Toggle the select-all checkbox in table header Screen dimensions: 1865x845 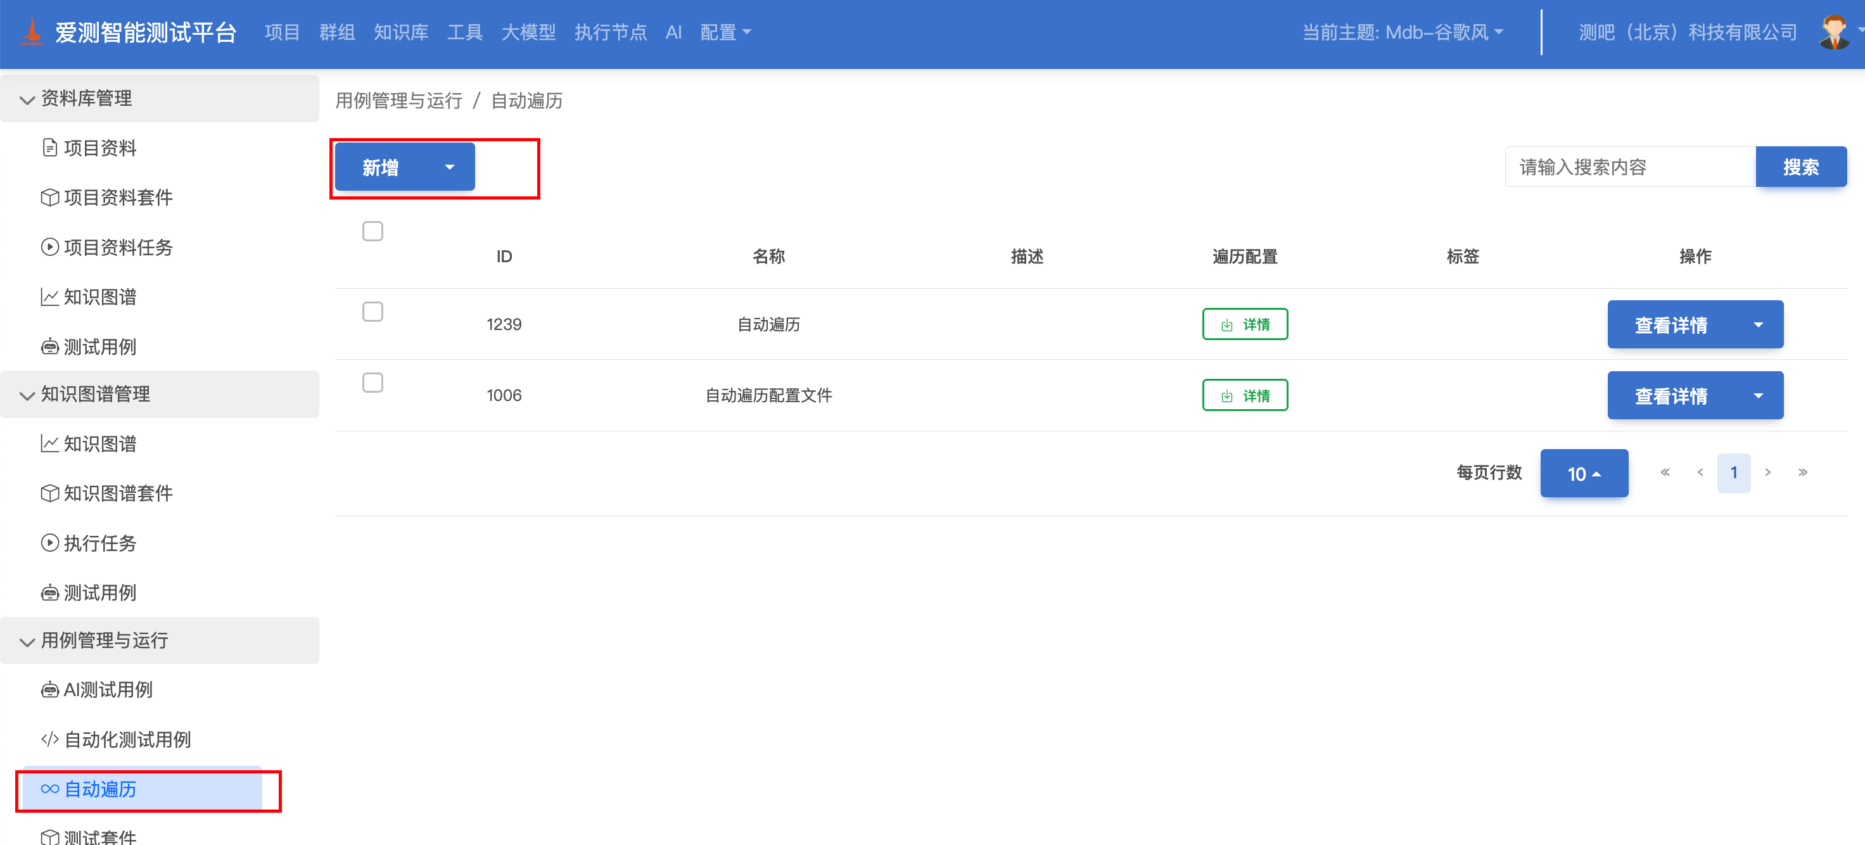click(x=372, y=231)
